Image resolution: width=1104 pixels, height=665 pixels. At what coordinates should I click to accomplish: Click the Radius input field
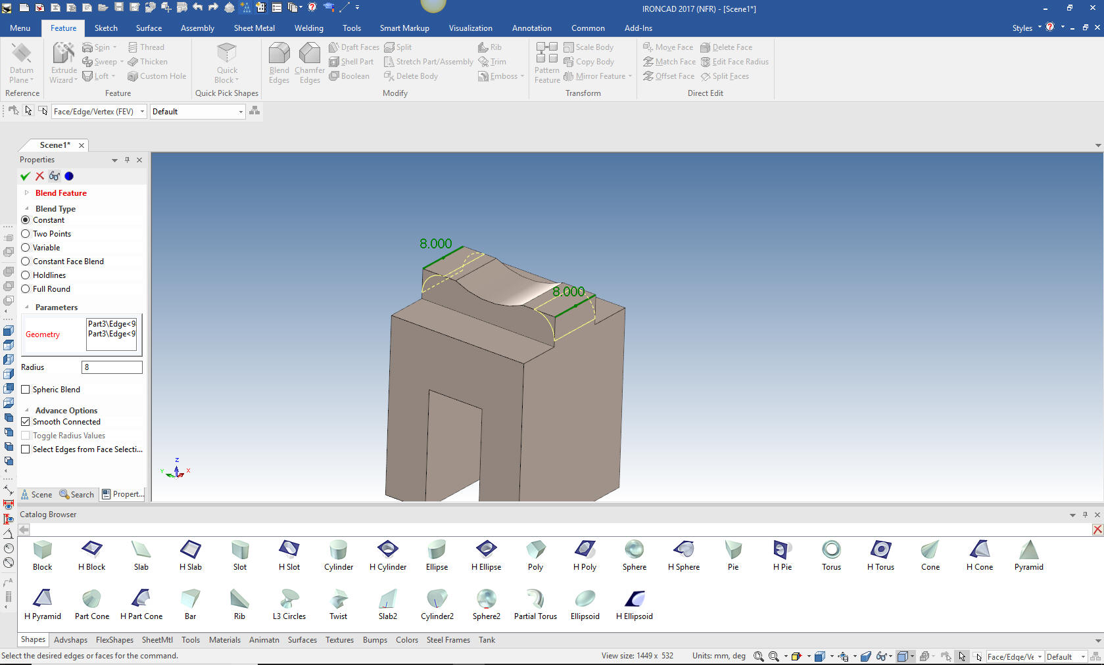[x=112, y=367]
